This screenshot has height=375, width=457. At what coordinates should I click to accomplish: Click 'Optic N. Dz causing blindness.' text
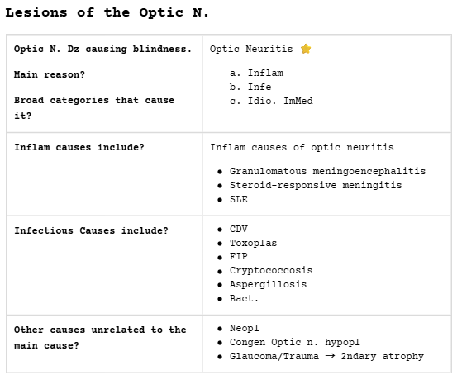tap(102, 49)
